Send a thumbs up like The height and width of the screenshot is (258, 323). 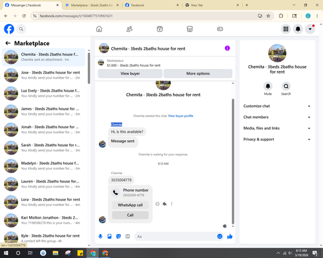pyautogui.click(x=230, y=237)
